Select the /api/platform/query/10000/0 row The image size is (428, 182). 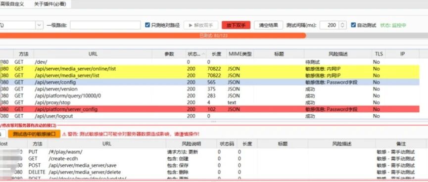coord(210,96)
